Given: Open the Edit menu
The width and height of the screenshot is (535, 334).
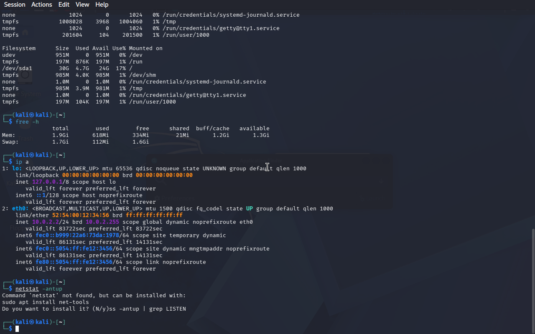Looking at the screenshot, I should (x=64, y=5).
